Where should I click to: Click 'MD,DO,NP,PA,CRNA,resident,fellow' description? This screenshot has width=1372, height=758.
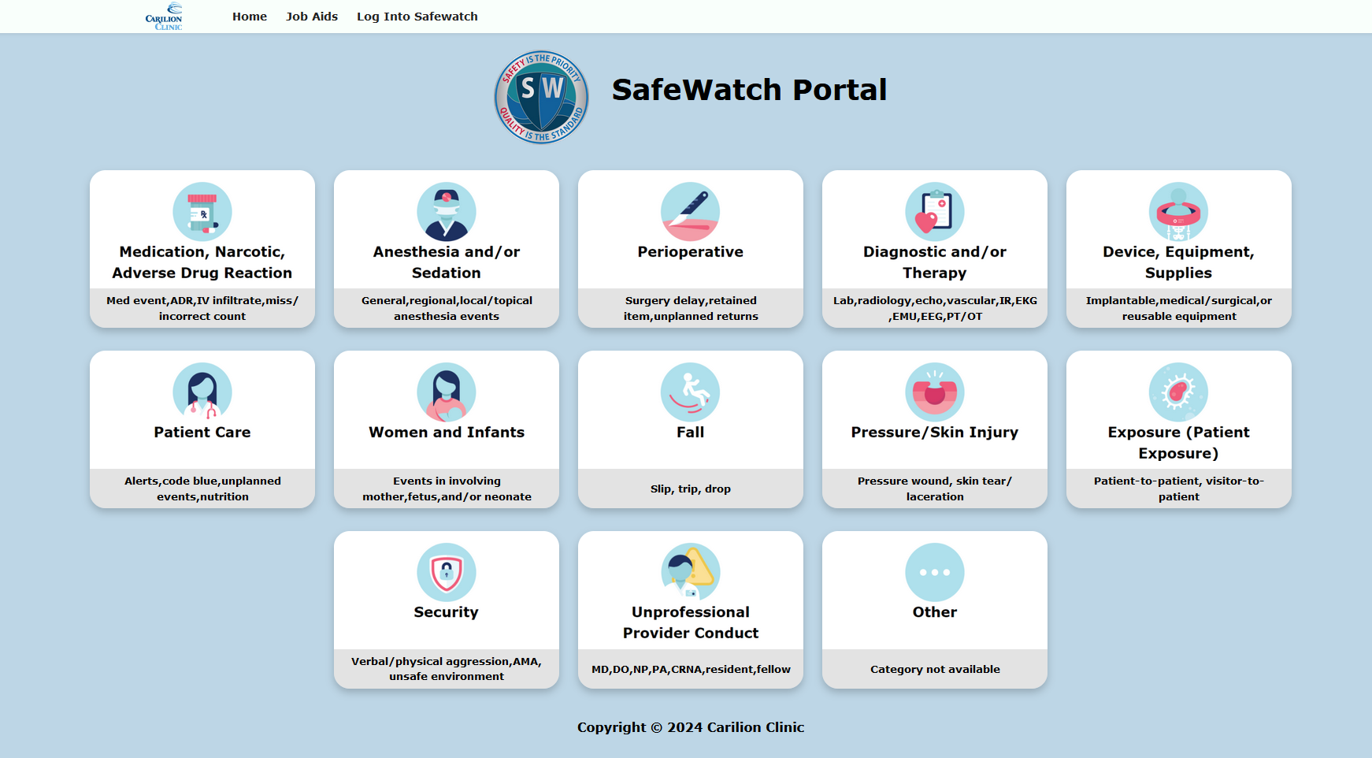click(x=691, y=669)
